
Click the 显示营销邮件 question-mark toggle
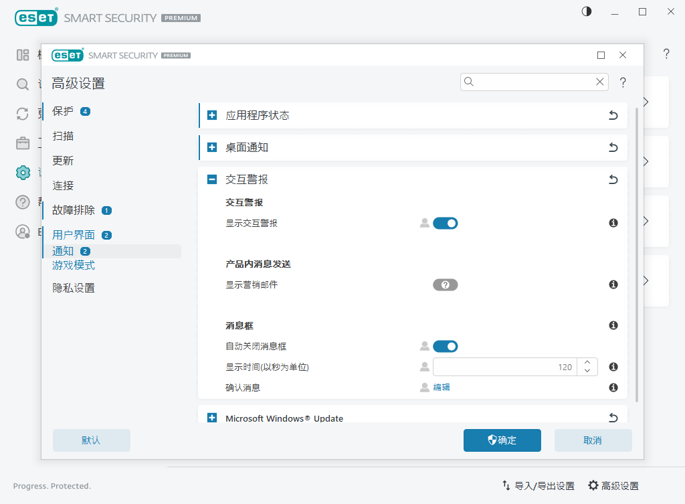point(446,284)
